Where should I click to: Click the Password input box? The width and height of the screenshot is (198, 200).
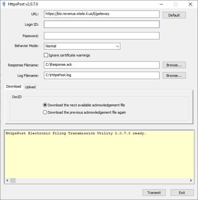coord(102,36)
